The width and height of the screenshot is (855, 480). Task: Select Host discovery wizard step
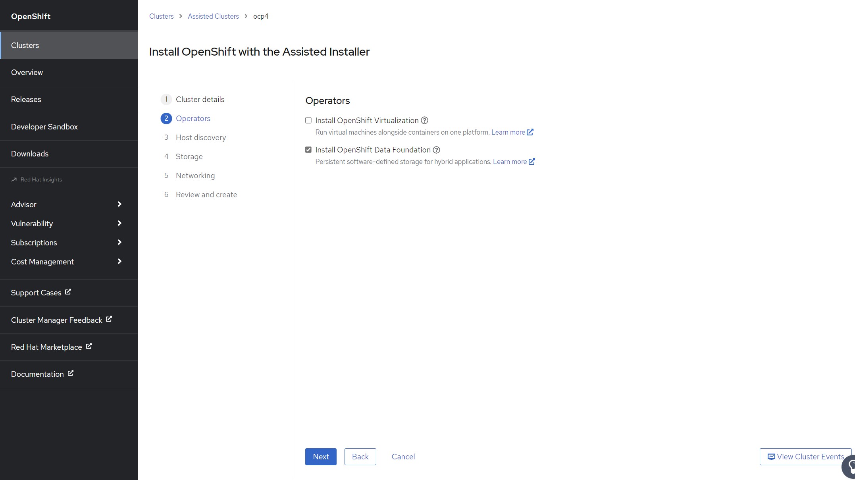201,137
